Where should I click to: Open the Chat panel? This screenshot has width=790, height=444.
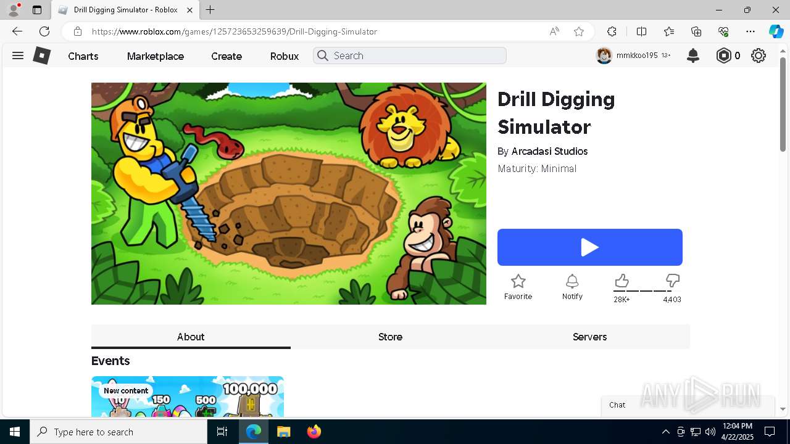(688, 405)
